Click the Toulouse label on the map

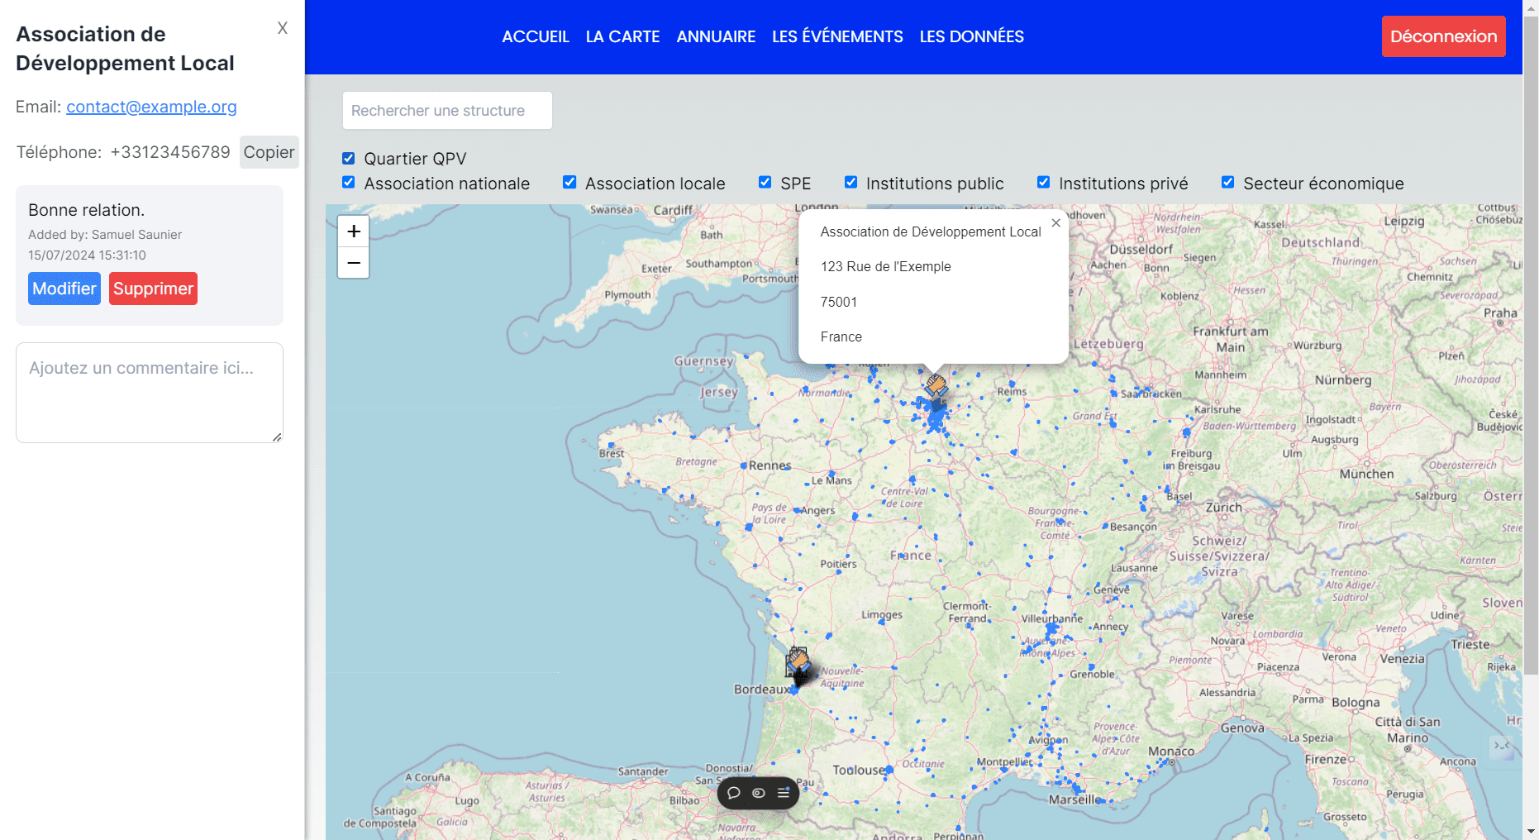(x=858, y=770)
